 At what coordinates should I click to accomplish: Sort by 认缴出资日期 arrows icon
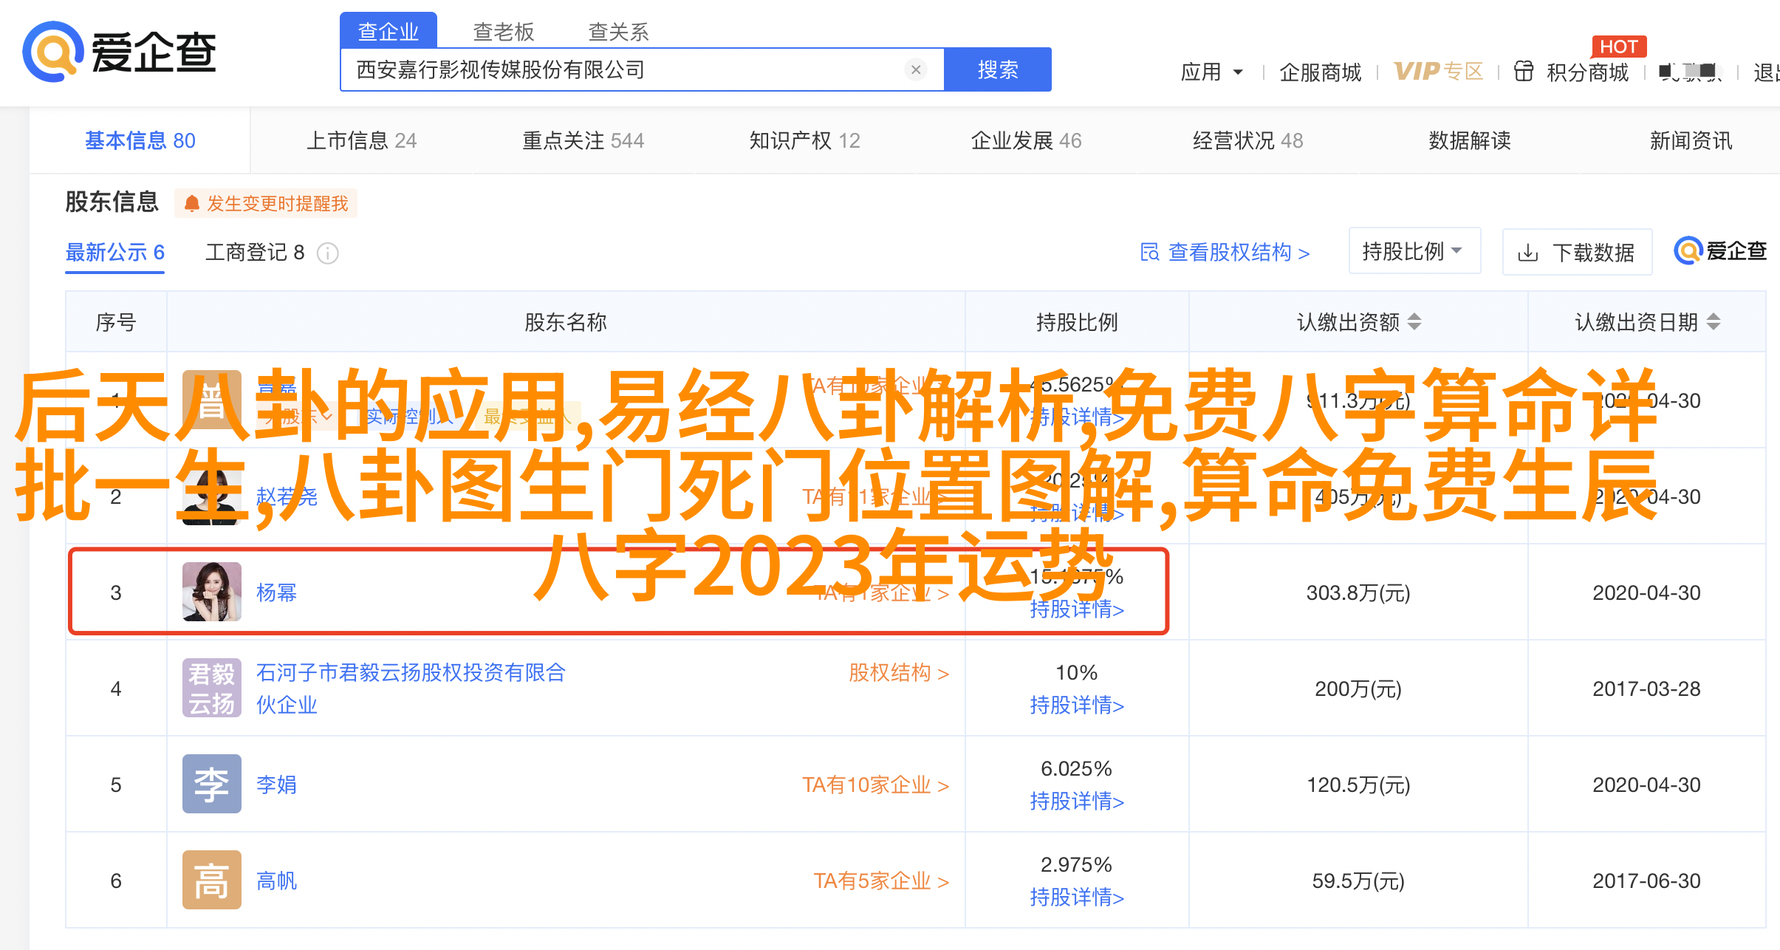(x=1714, y=322)
